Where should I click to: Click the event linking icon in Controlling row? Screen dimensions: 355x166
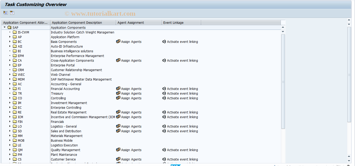pyautogui.click(x=164, y=98)
